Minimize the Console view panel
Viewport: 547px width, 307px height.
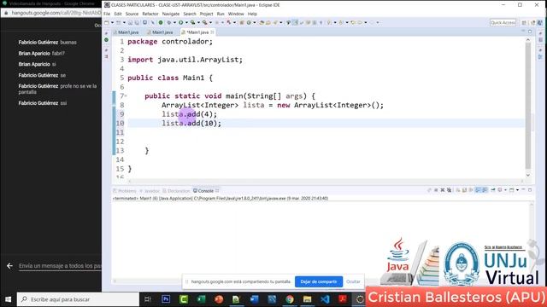pyautogui.click(x=523, y=189)
